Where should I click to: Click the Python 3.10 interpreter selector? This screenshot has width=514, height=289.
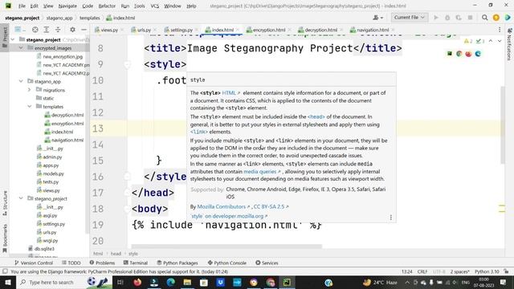tap(487, 271)
